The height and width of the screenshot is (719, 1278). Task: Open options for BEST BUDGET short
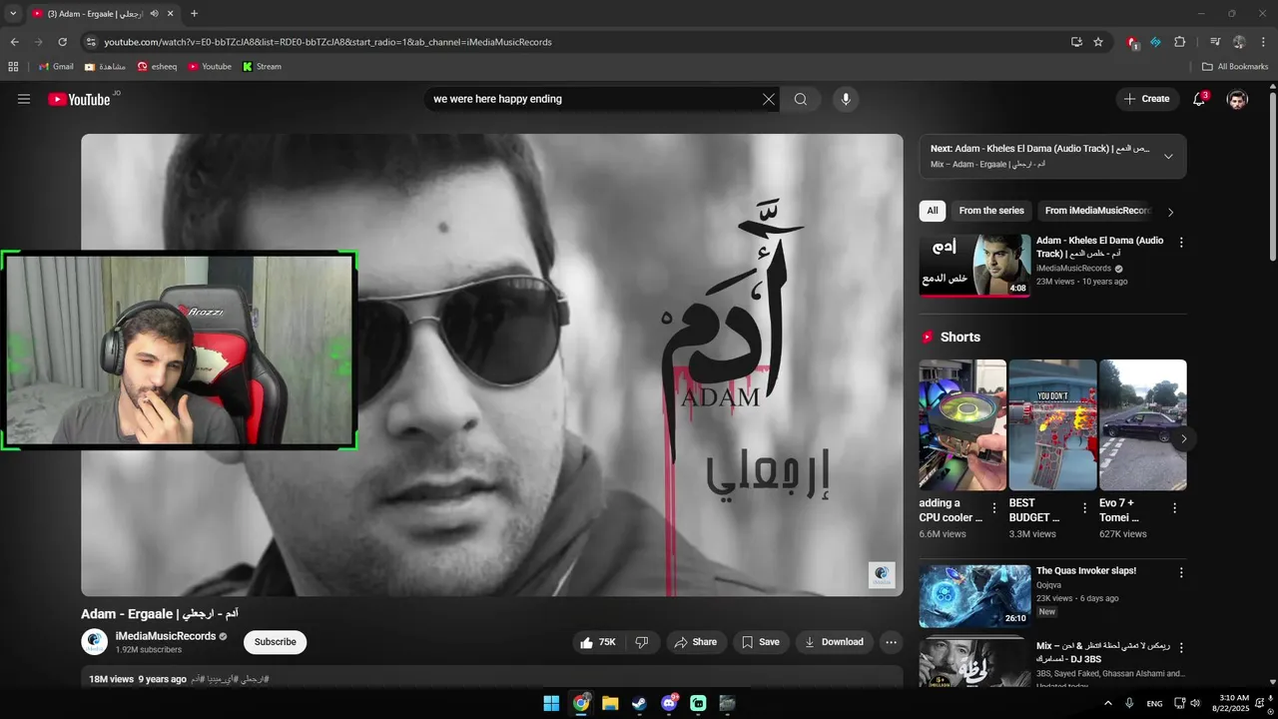coord(1084,508)
